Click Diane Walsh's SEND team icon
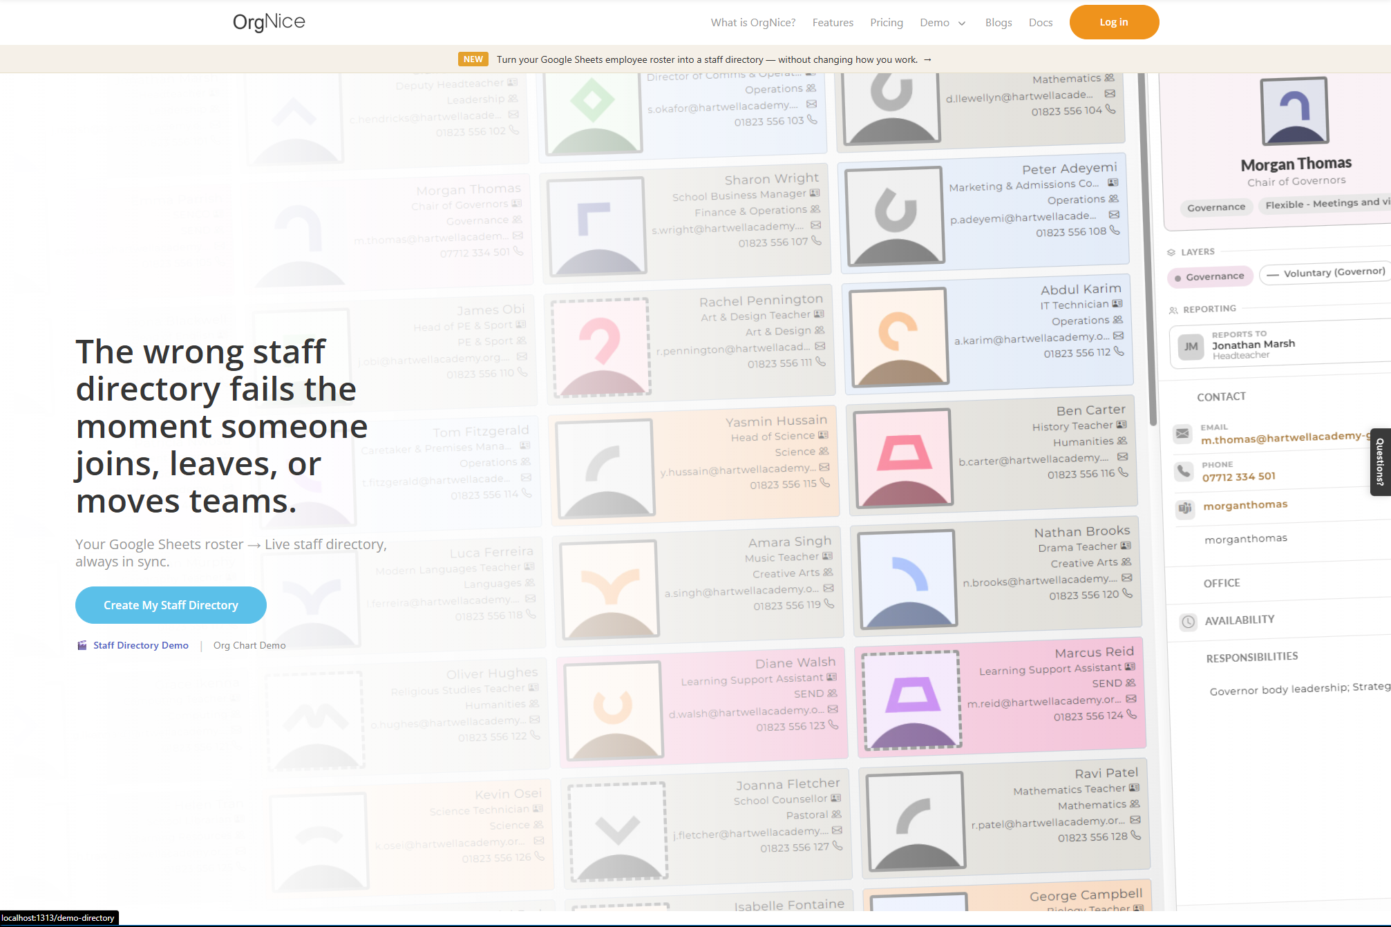Image resolution: width=1391 pixels, height=927 pixels. (x=832, y=693)
